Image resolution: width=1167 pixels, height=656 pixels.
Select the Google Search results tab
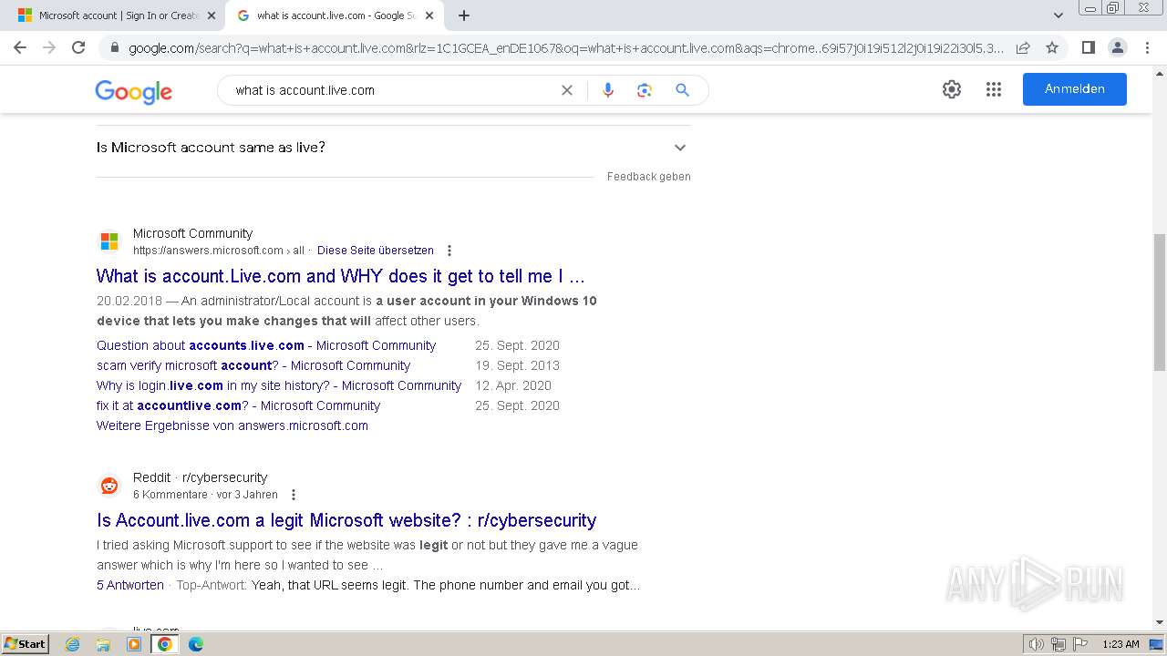336,15
